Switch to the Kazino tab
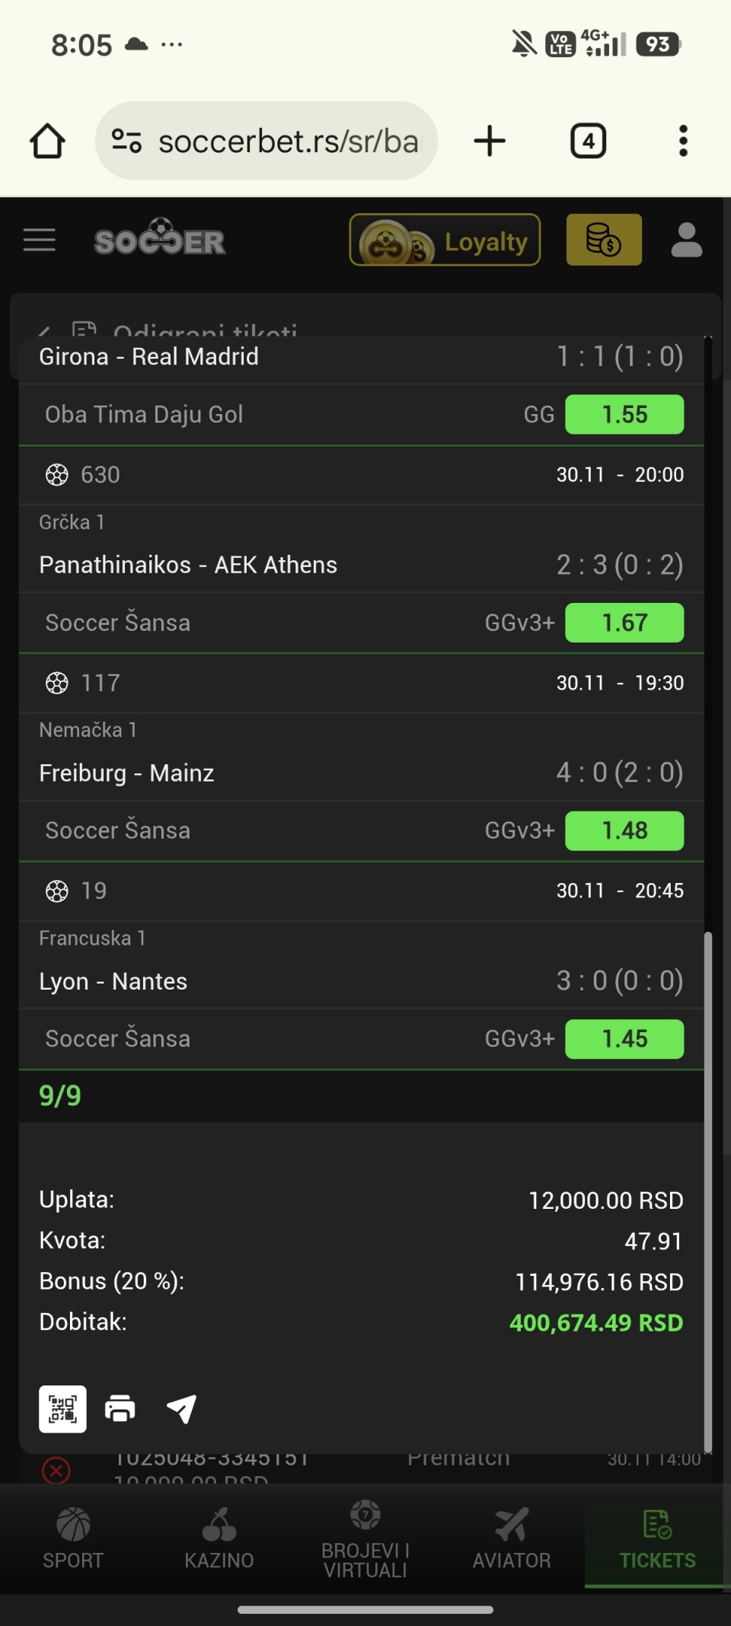 click(x=219, y=1539)
